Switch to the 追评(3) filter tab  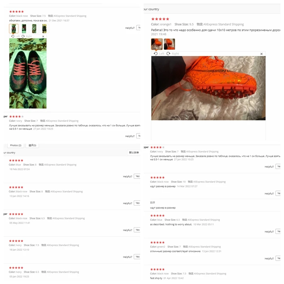[x=32, y=145]
